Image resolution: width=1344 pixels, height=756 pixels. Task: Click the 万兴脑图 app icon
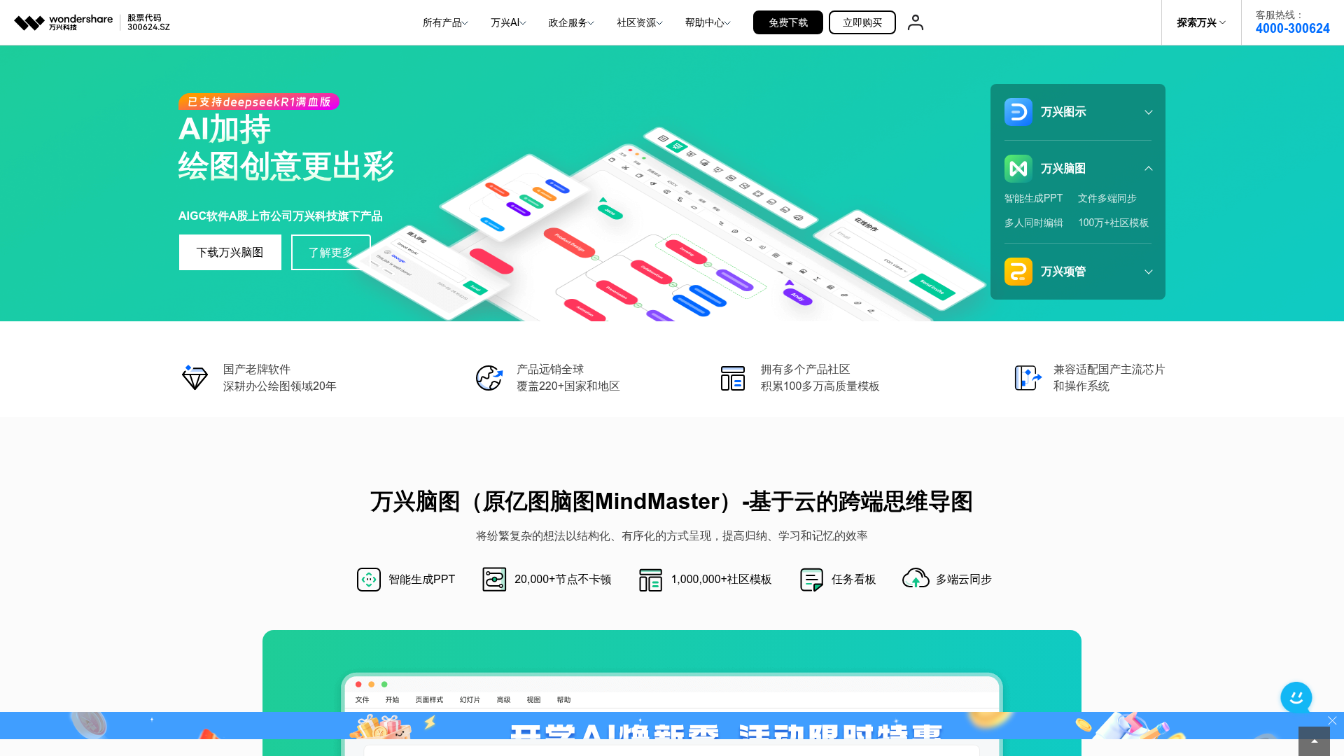[x=1018, y=169]
